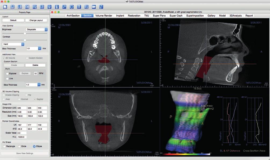Toggle the Flip checkbox
The image size is (270, 160).
click(x=26, y=95)
